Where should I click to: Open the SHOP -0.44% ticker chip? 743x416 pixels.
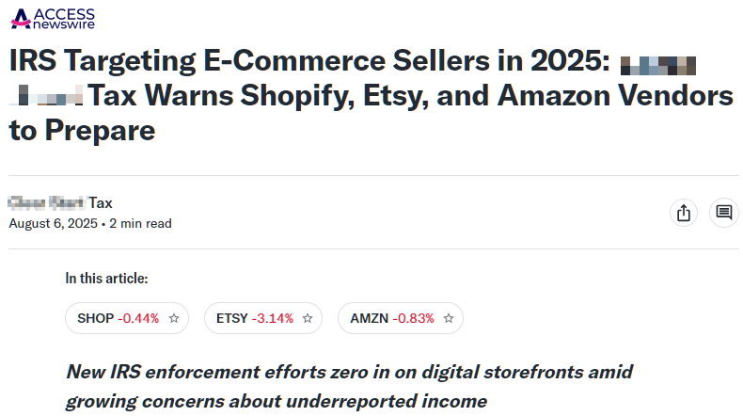(127, 318)
